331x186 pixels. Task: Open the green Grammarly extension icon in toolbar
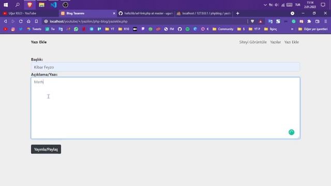(294, 21)
